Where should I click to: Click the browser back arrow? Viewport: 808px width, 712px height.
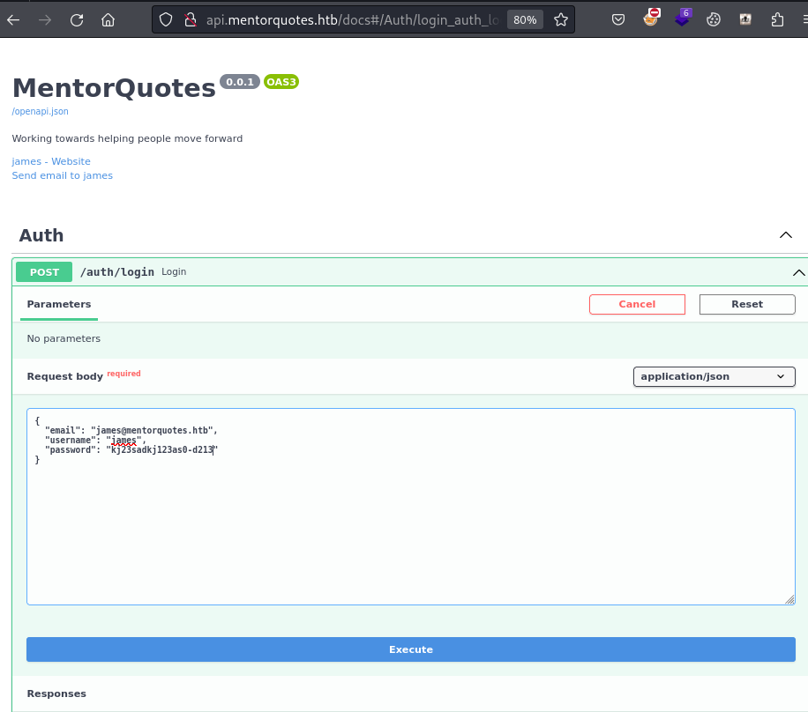12,19
